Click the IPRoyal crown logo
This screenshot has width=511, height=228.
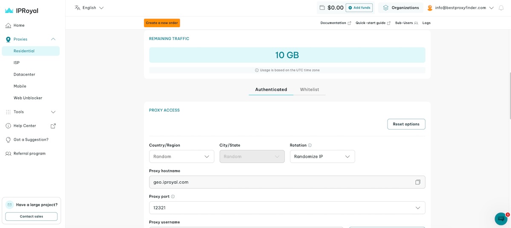[x=9, y=11]
